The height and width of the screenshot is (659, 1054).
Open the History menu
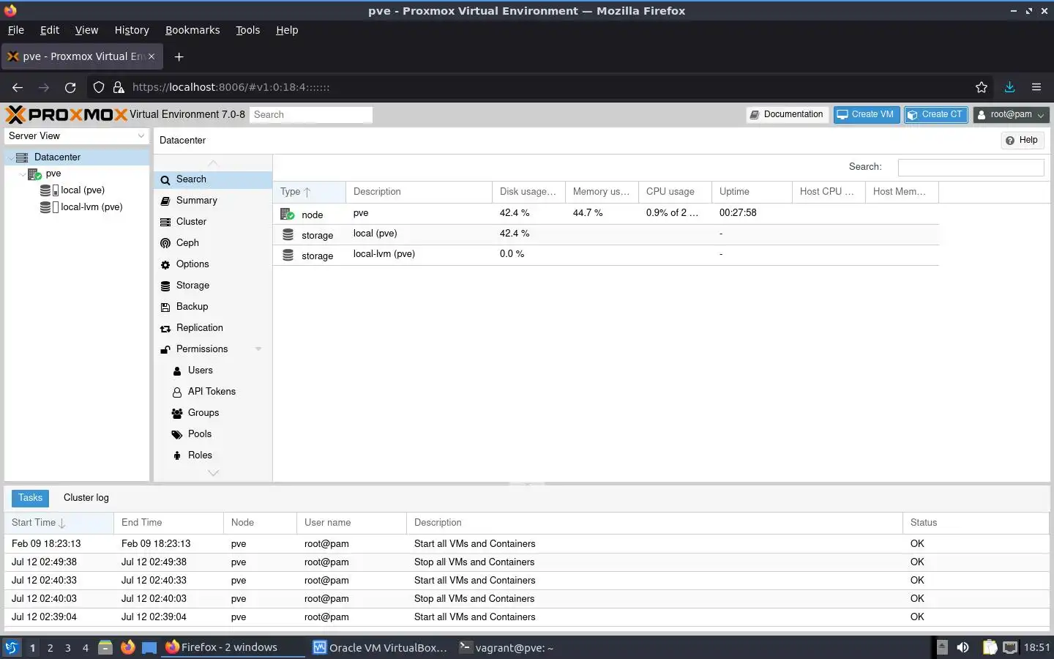click(132, 30)
